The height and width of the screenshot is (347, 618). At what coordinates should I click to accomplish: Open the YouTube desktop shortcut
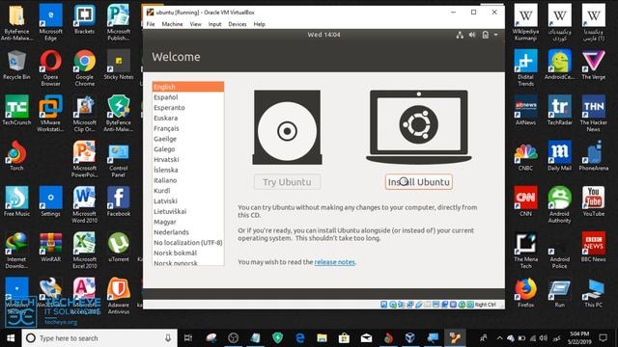pyautogui.click(x=594, y=201)
